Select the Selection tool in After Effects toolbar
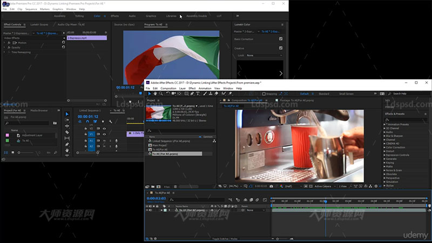The height and width of the screenshot is (243, 432). click(150, 93)
